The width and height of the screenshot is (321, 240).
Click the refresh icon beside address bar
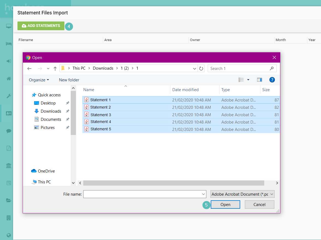click(x=201, y=69)
